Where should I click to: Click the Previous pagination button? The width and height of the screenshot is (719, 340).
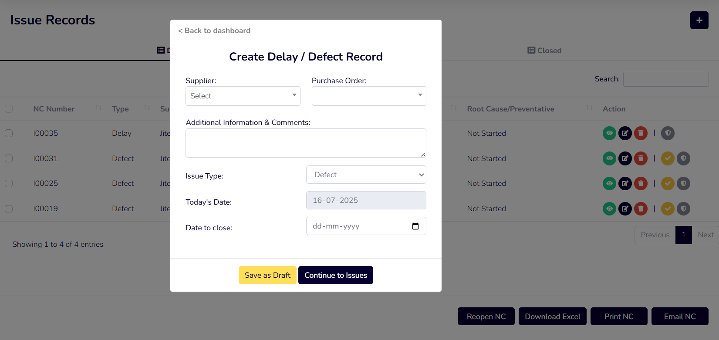(x=655, y=235)
